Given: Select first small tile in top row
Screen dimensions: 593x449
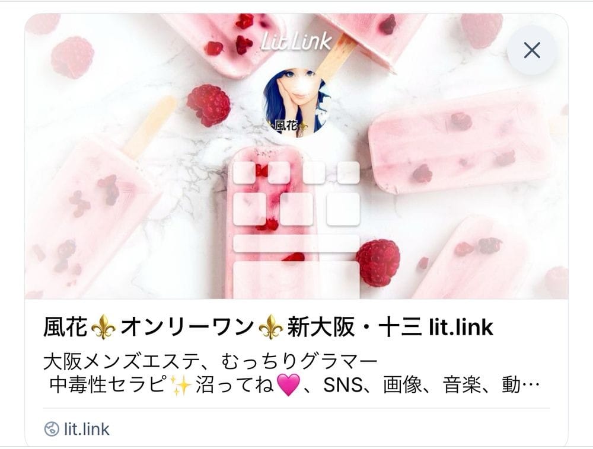Looking at the screenshot, I should coord(244,172).
